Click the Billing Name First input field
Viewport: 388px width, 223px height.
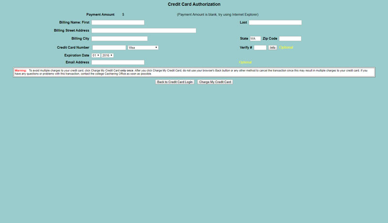coord(118,22)
